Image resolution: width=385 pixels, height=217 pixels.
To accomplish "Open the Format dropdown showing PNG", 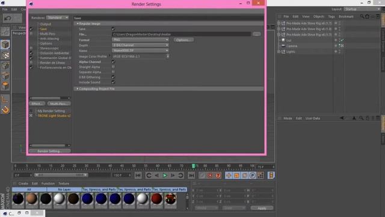I will coord(140,40).
